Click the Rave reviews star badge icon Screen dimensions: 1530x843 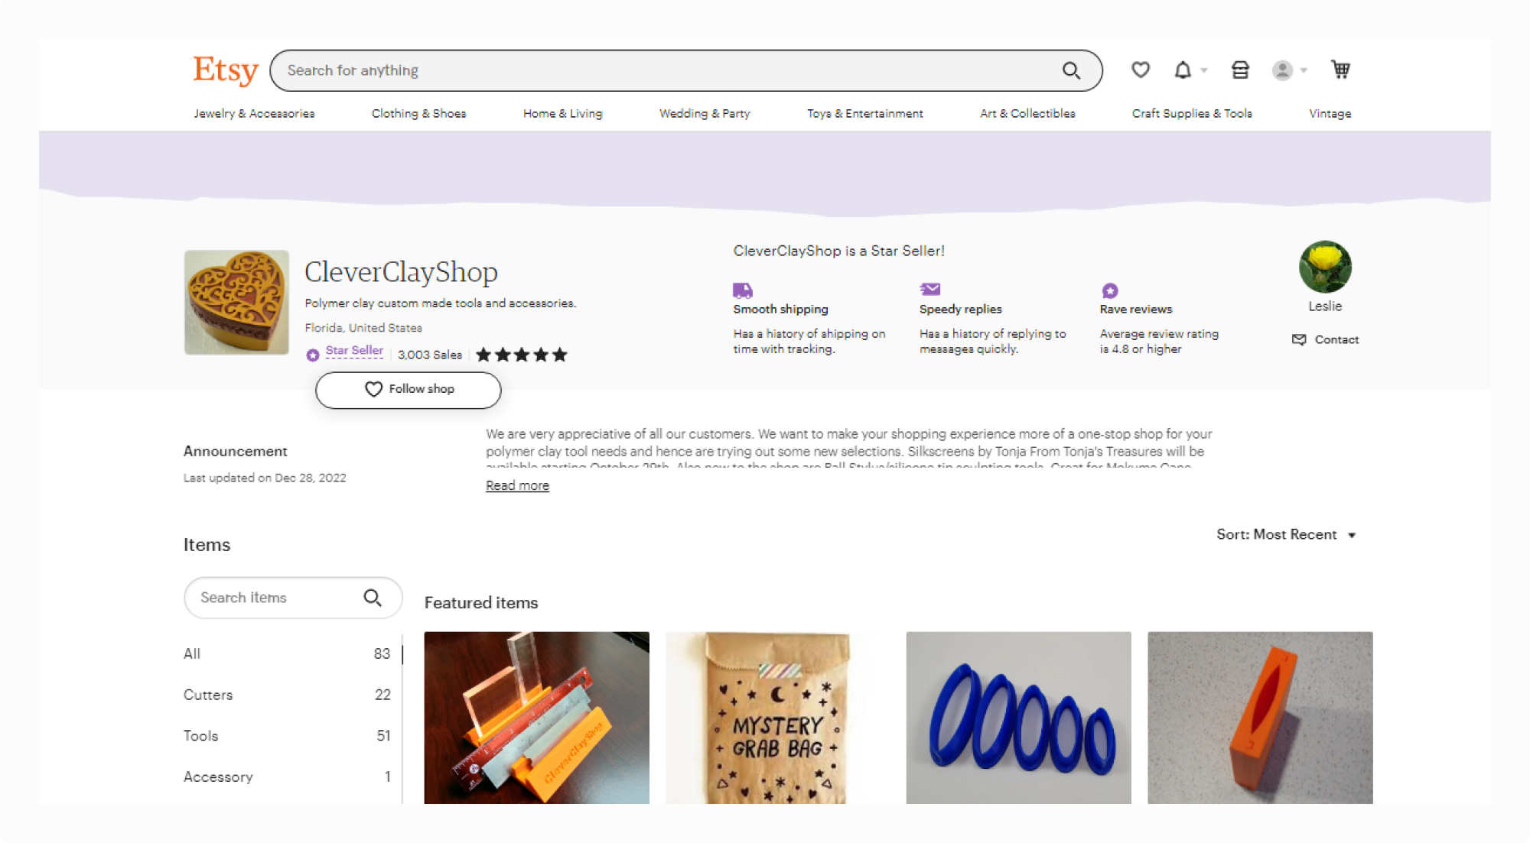[x=1110, y=290]
